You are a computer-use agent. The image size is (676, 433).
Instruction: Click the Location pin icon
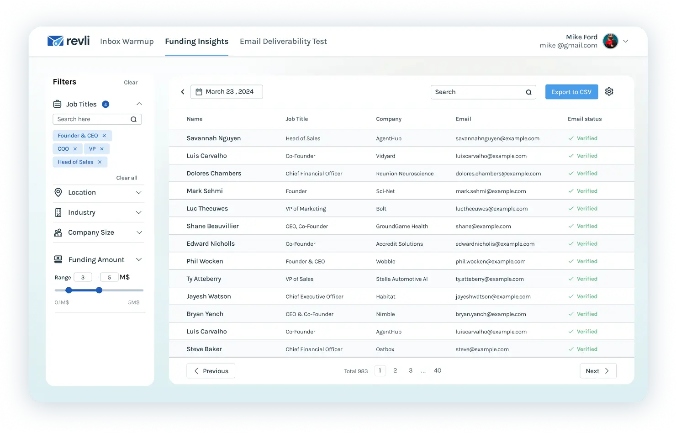point(58,192)
